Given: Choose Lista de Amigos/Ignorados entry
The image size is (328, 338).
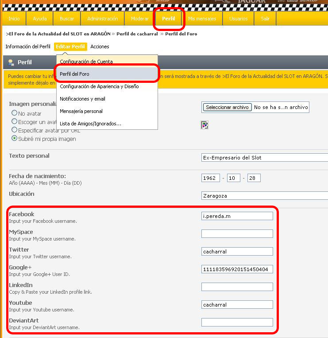Looking at the screenshot, I should click(107, 124).
